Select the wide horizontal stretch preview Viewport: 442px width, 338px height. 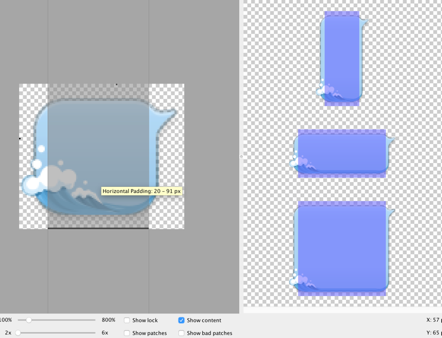coord(342,153)
